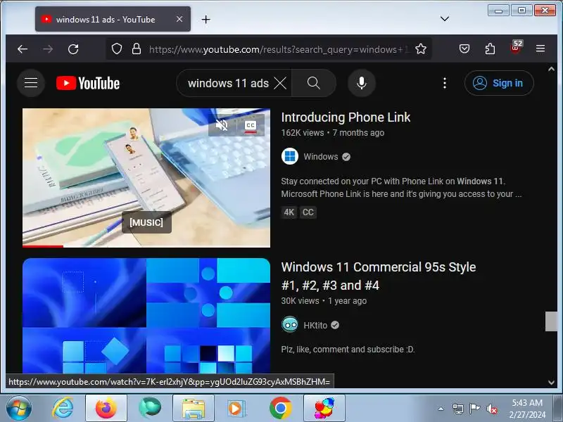Click the green swirl app on taskbar

150,409
